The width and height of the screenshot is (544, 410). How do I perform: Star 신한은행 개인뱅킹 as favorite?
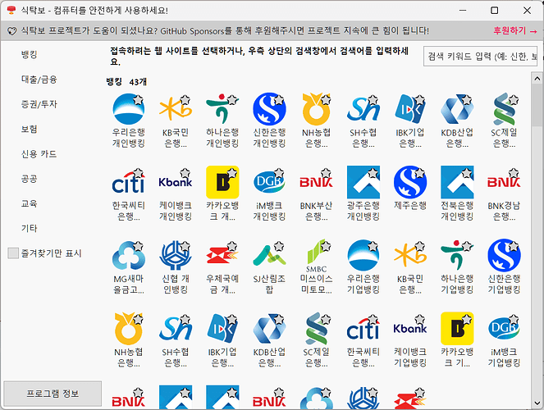pos(279,100)
